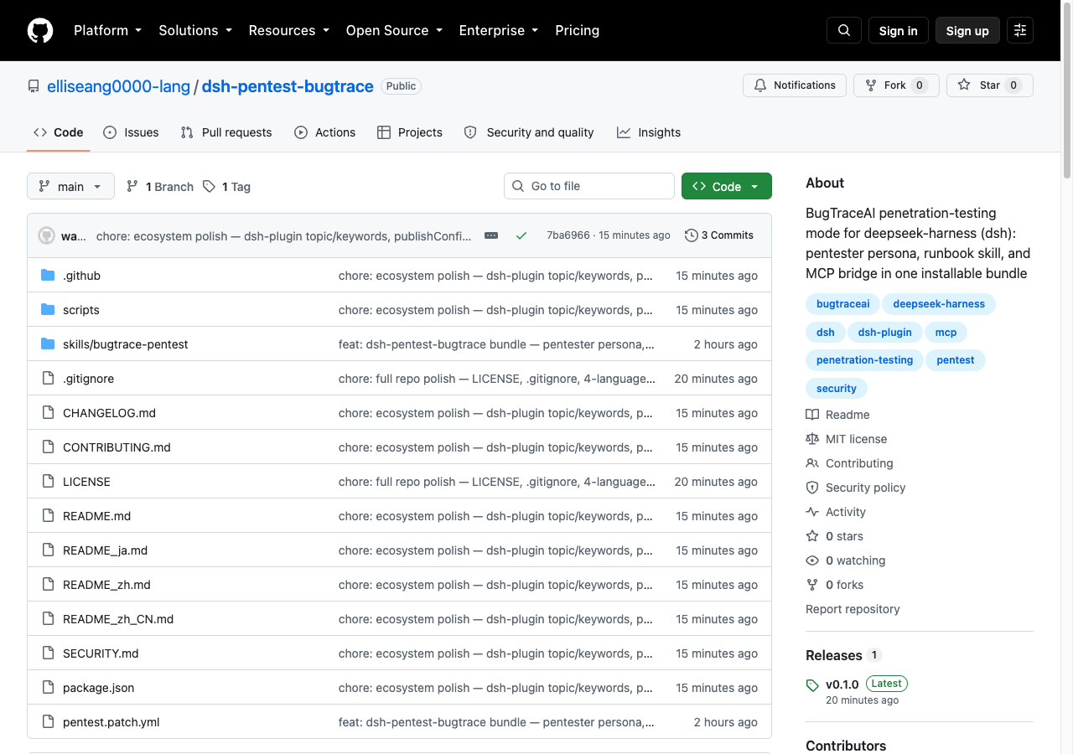Click the fork icon beside 0 forks
The height and width of the screenshot is (754, 1073).
[812, 585]
